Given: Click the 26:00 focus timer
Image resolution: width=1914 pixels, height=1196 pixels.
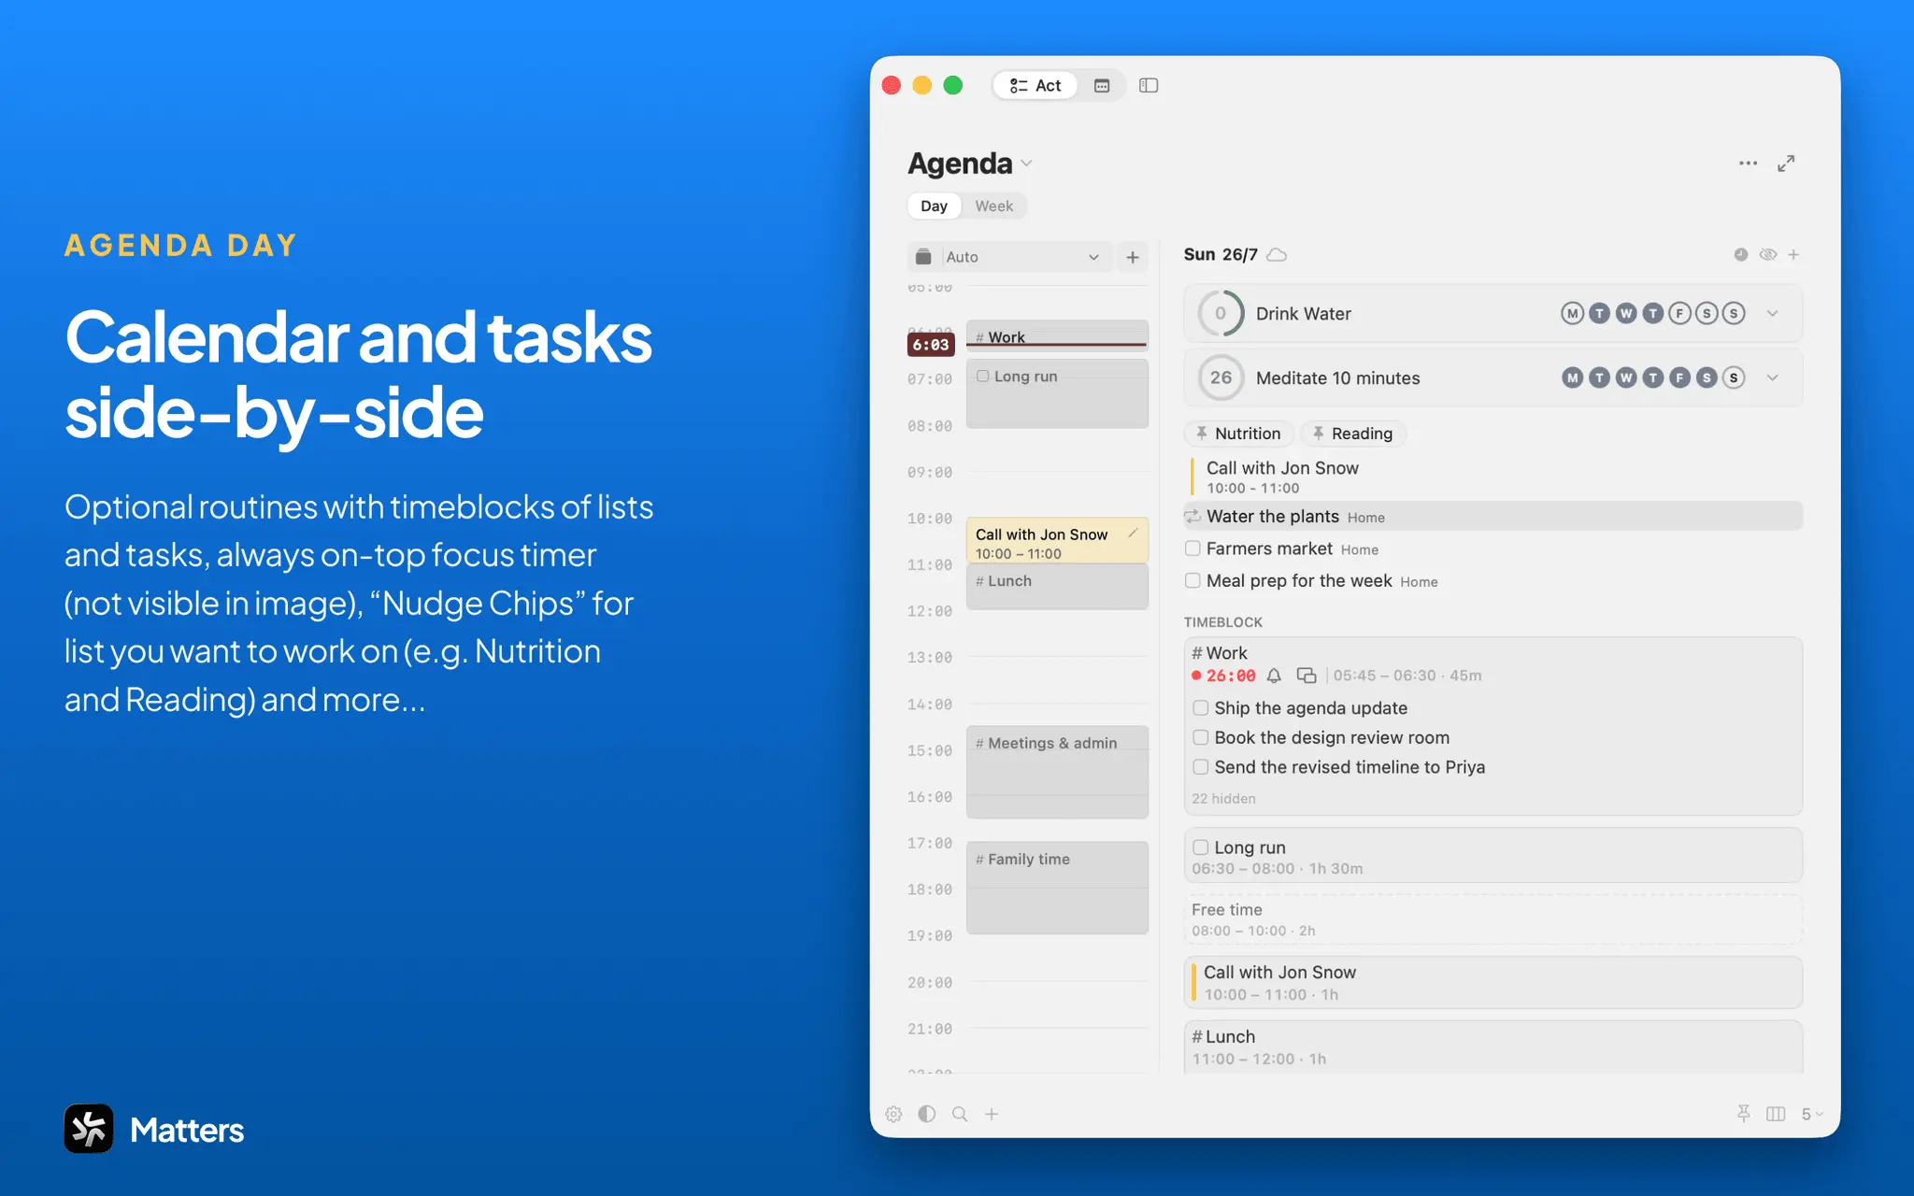Looking at the screenshot, I should (x=1230, y=676).
